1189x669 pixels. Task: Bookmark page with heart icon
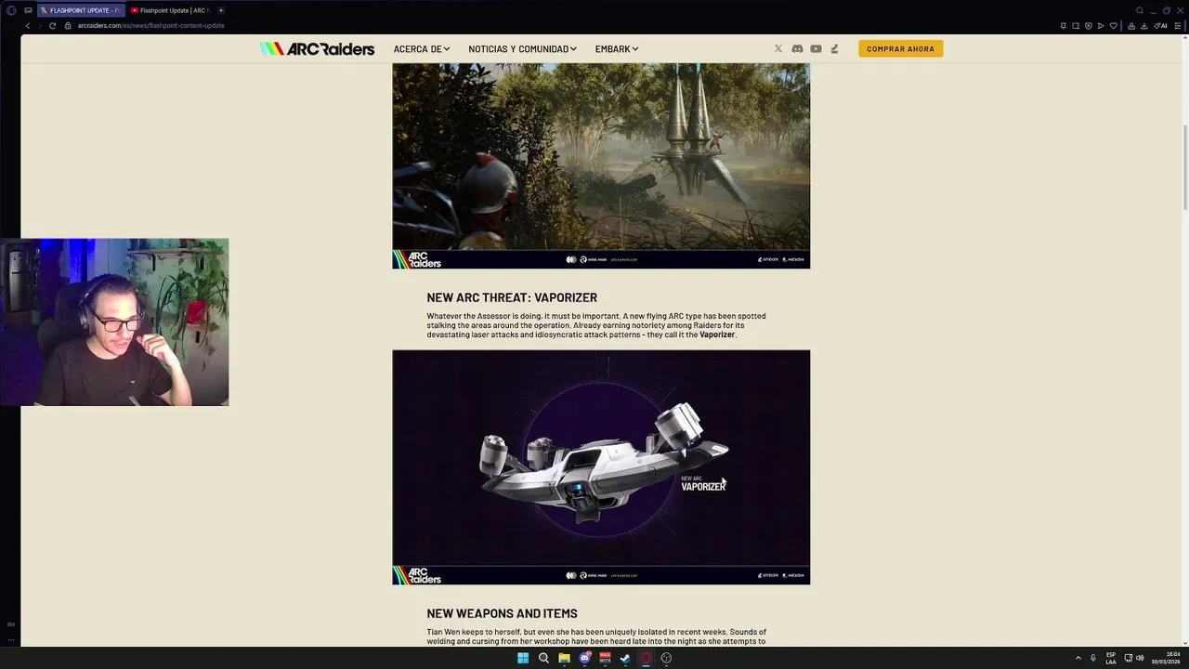coord(1114,26)
